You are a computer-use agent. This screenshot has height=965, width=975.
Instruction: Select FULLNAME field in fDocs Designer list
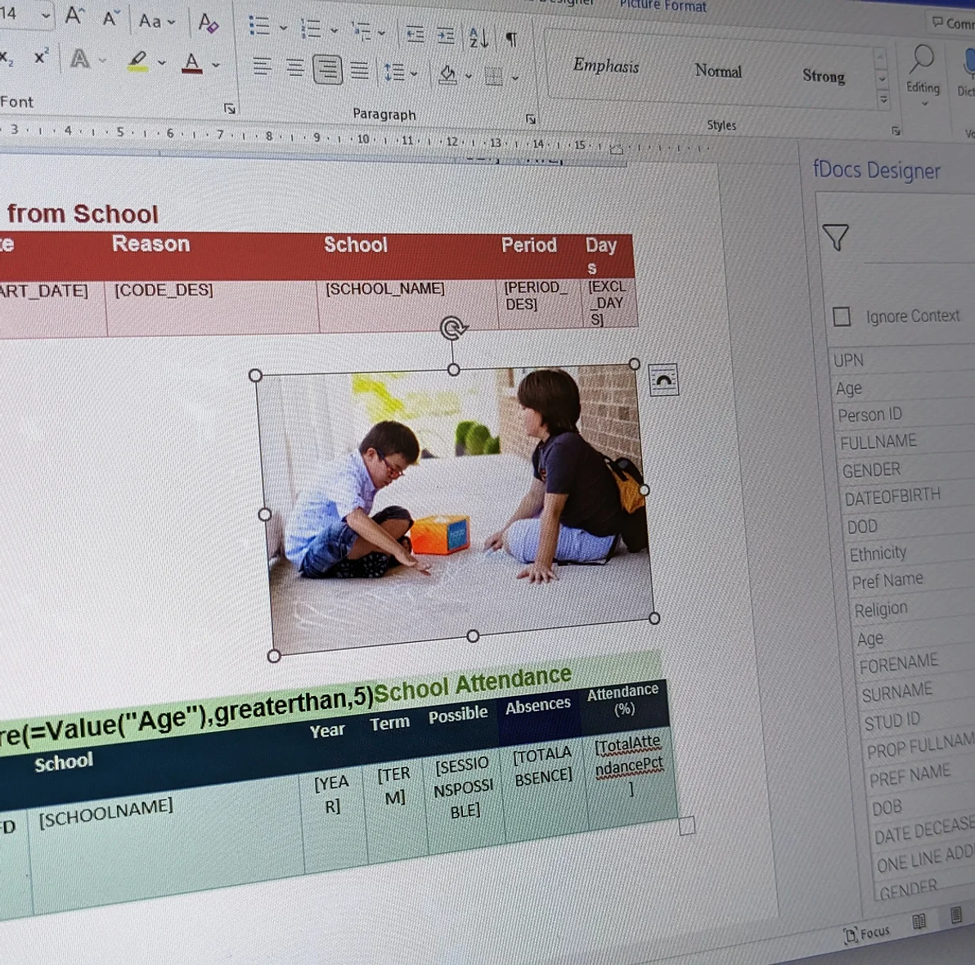coord(878,442)
